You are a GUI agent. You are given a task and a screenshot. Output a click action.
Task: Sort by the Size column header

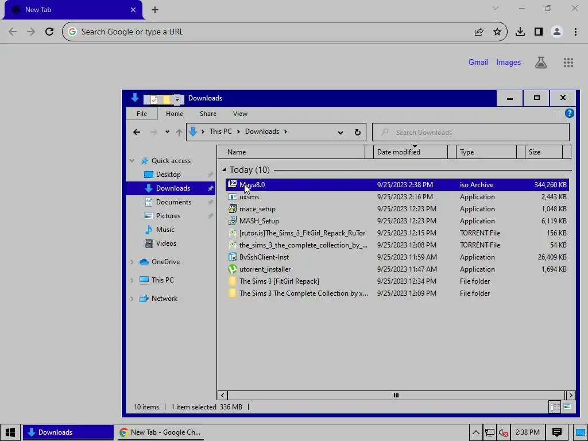point(543,152)
